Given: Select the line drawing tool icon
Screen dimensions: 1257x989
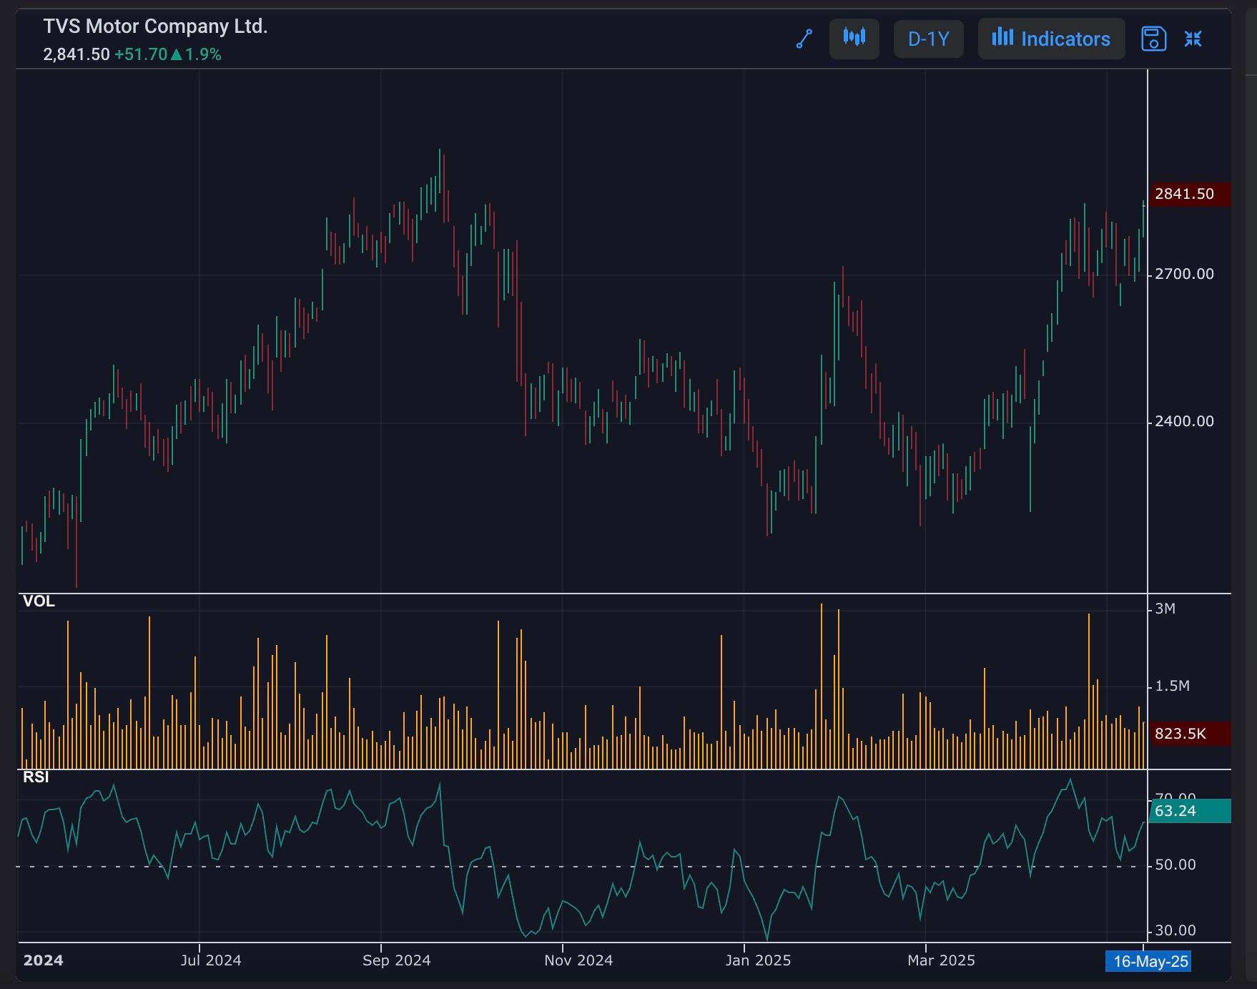Looking at the screenshot, I should [x=804, y=39].
